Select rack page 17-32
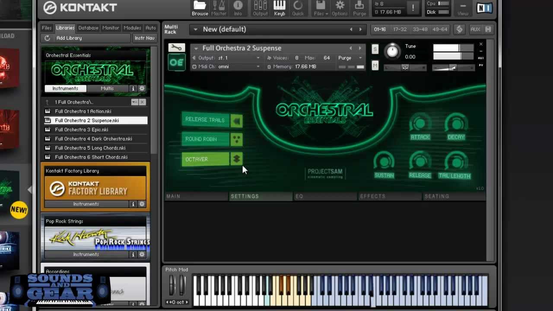 (x=400, y=29)
